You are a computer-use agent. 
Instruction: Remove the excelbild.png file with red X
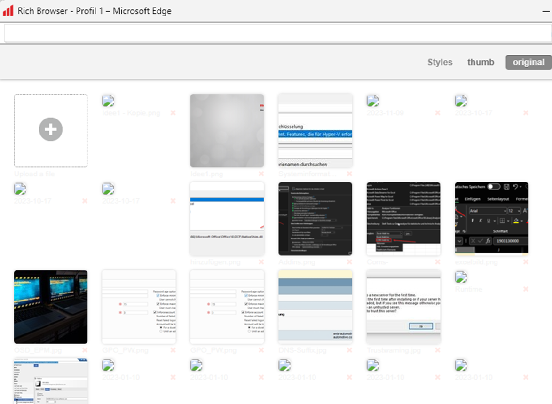[x=526, y=262]
